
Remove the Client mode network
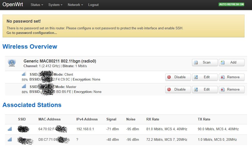tap(231, 77)
